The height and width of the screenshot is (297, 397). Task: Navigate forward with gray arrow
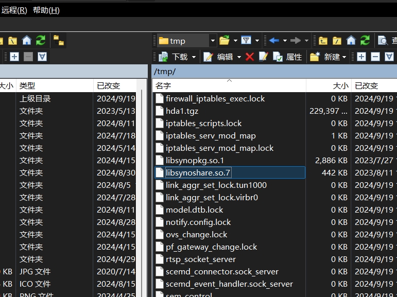click(x=296, y=41)
